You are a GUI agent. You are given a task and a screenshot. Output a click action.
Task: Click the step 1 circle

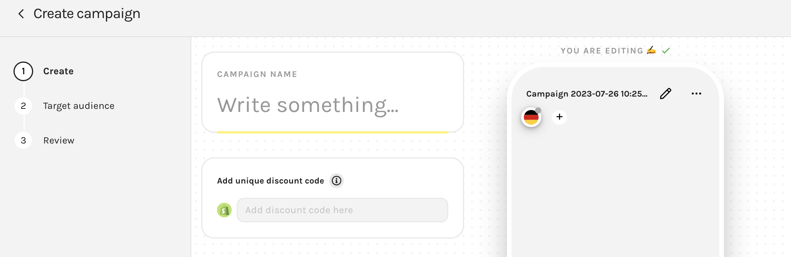23,71
